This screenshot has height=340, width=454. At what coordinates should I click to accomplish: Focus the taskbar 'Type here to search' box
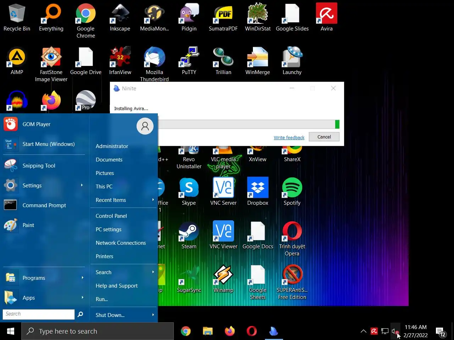[98, 331]
